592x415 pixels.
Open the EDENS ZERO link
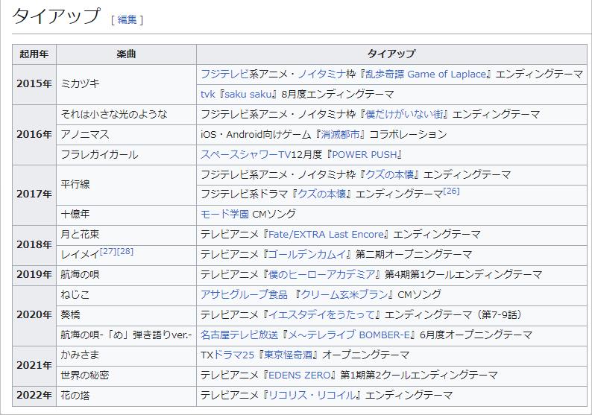[300, 375]
